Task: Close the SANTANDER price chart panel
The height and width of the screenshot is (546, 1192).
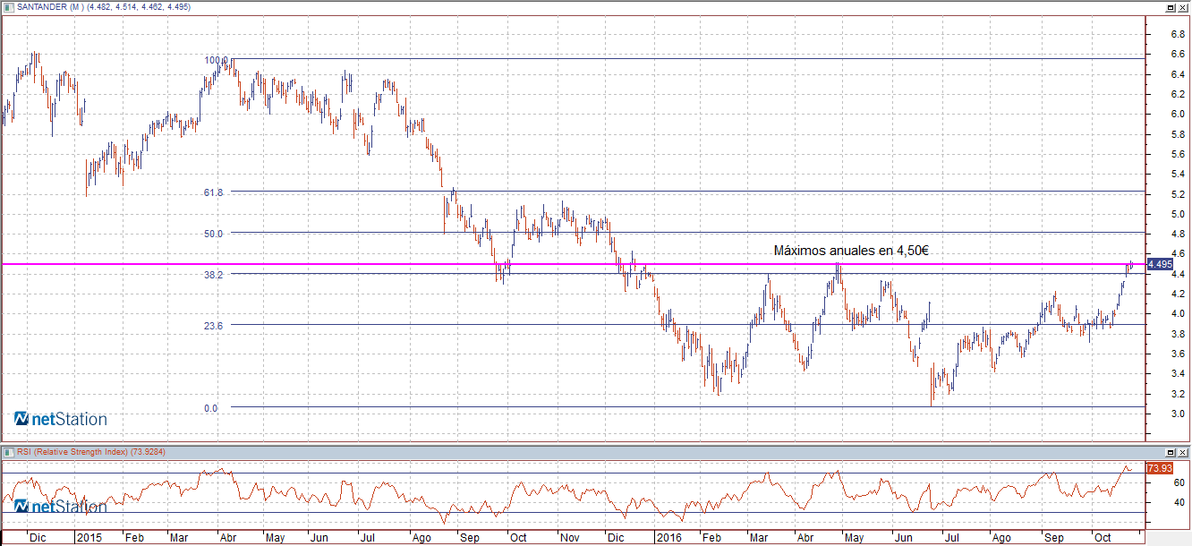Action: point(1183,7)
